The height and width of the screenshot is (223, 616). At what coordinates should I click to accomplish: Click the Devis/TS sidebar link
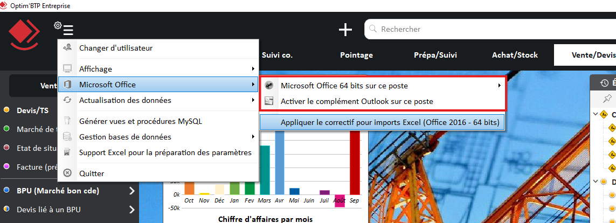pyautogui.click(x=32, y=110)
